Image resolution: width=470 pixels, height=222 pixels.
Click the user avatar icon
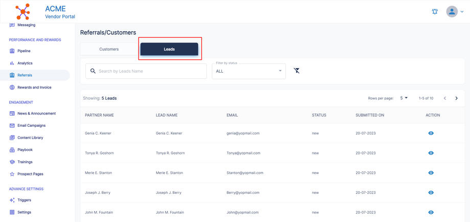click(452, 12)
